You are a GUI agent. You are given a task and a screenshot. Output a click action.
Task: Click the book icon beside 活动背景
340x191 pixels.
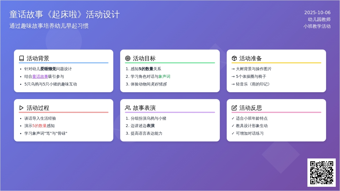(22, 58)
